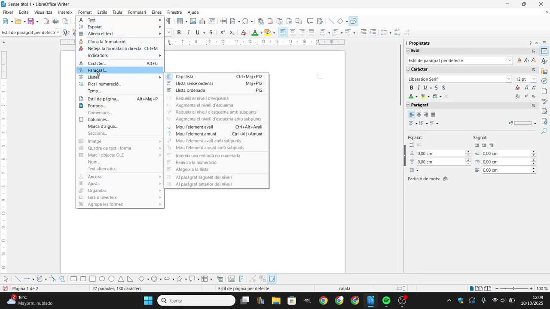Select the Rectangle shape tool
This screenshot has width=550, height=309.
tap(73, 279)
